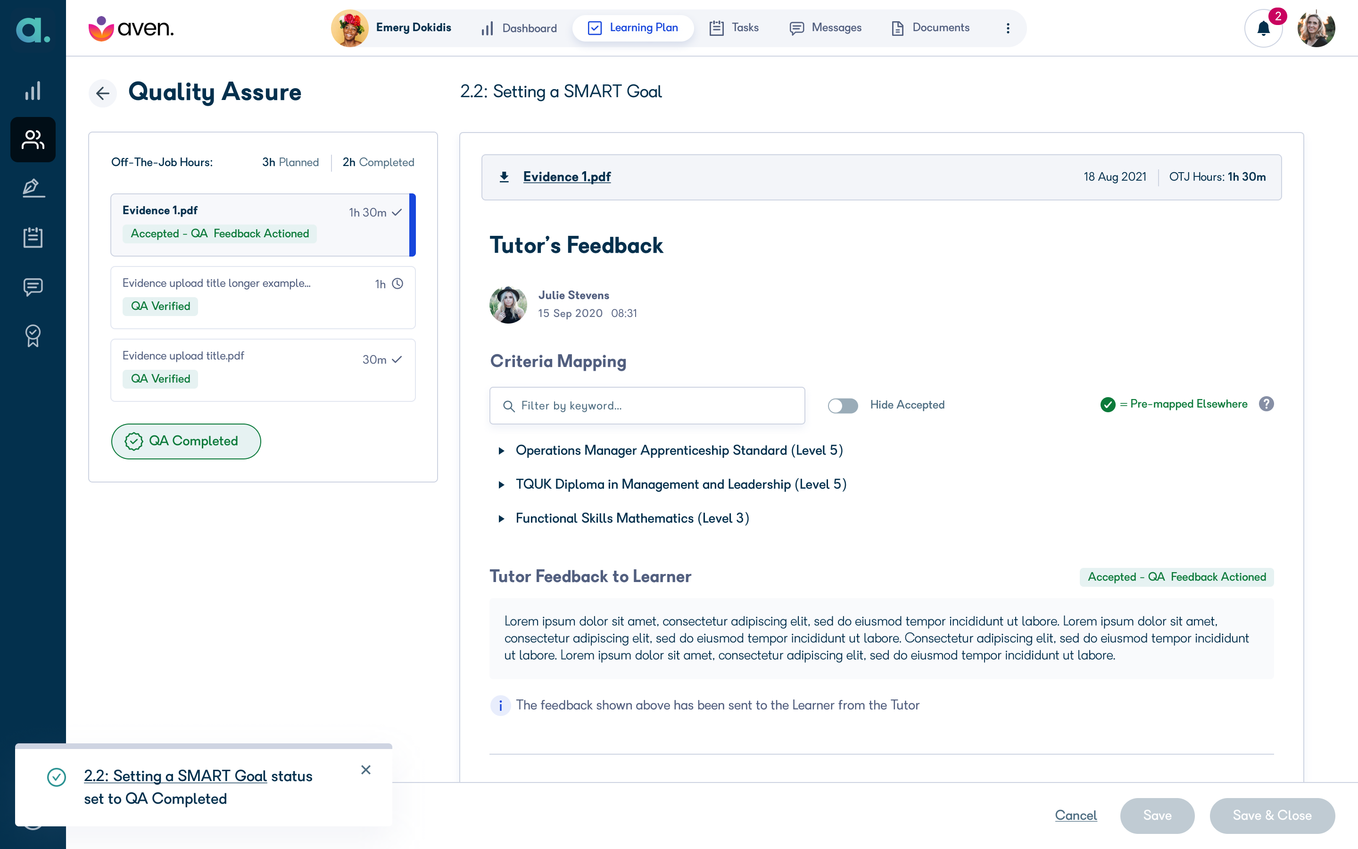Toggle the Hide Accepted switch
1358x849 pixels.
[x=842, y=406]
